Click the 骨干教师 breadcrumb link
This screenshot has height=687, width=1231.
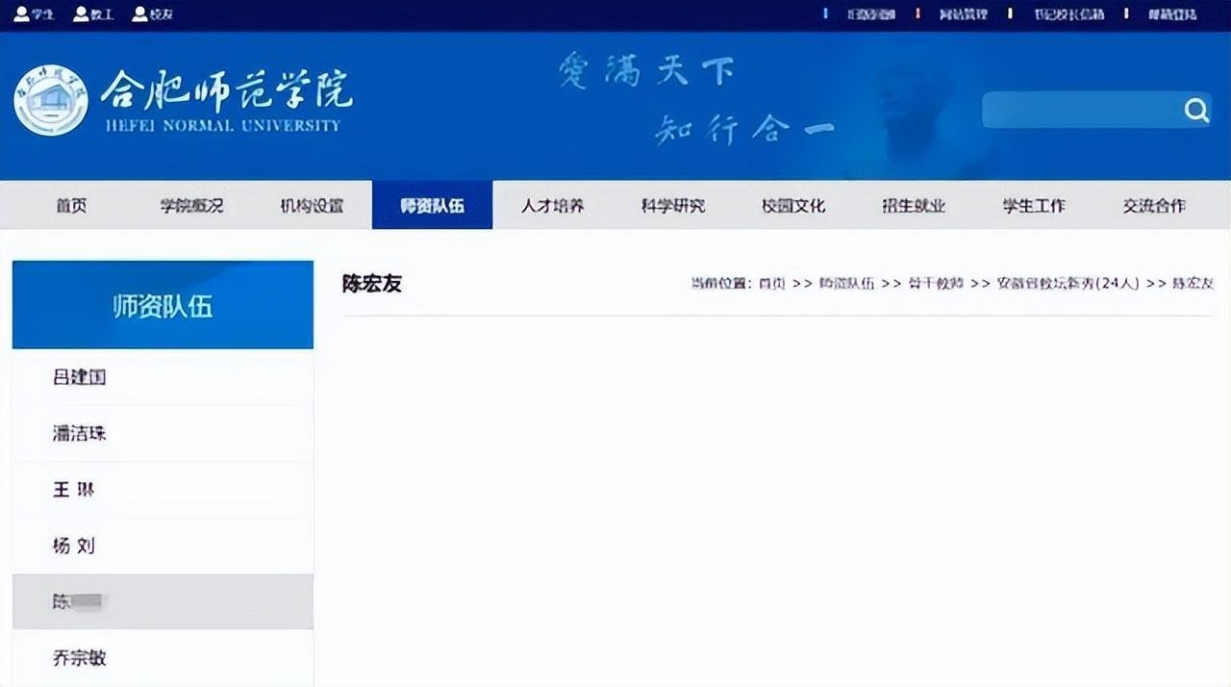[x=936, y=284]
